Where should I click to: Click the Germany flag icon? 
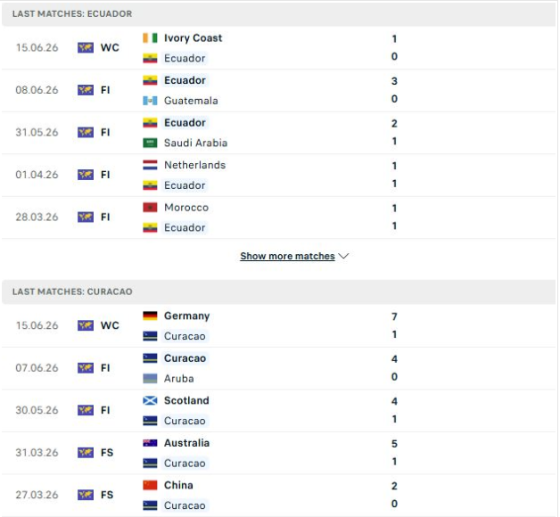click(150, 316)
